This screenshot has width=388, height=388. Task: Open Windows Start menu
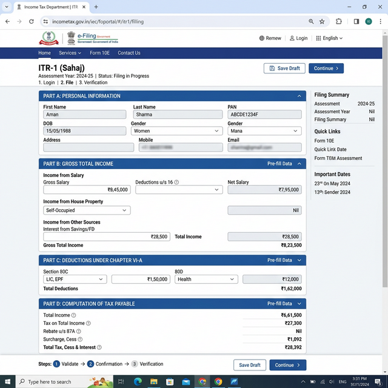8,381
